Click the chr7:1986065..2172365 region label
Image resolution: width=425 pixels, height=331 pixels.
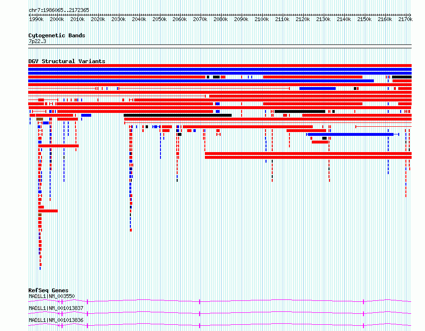tap(59, 10)
